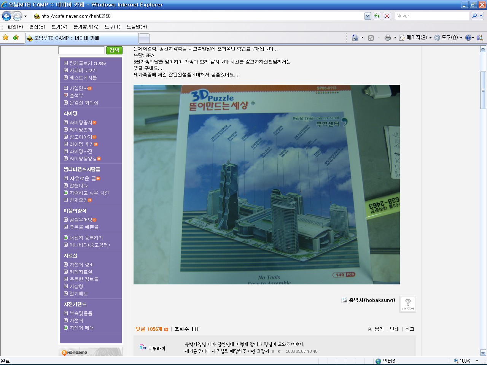Click the 홍박사 profile picture placeholder

click(x=408, y=304)
